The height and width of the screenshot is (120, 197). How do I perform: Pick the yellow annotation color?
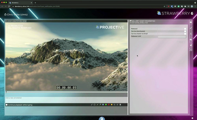[x=112, y=105]
